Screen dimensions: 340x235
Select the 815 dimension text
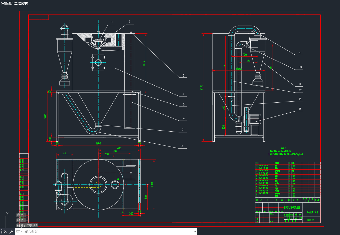pyautogui.click(x=119, y=148)
